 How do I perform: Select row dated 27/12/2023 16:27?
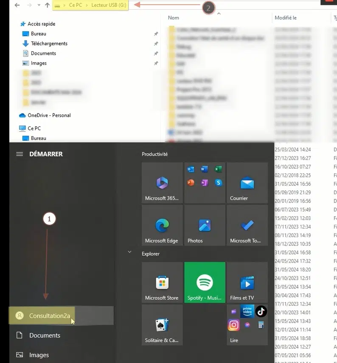point(293,158)
